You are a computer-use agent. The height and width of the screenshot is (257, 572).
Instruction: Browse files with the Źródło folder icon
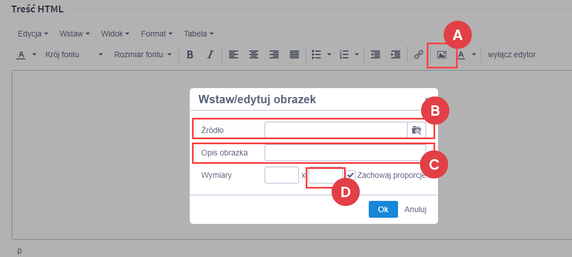coord(417,130)
